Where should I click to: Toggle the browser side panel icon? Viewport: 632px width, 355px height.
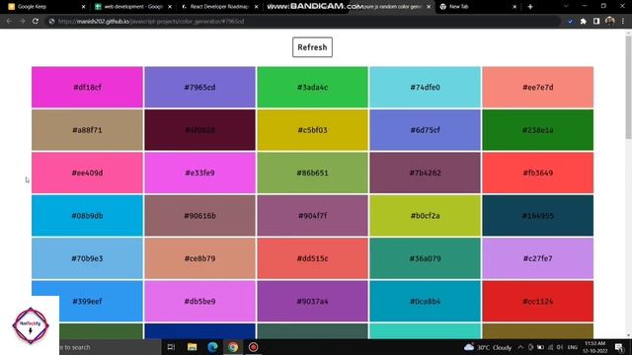click(596, 22)
